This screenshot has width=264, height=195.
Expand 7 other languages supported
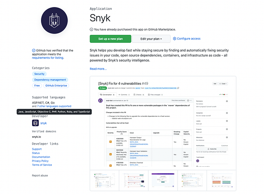coord(54,106)
